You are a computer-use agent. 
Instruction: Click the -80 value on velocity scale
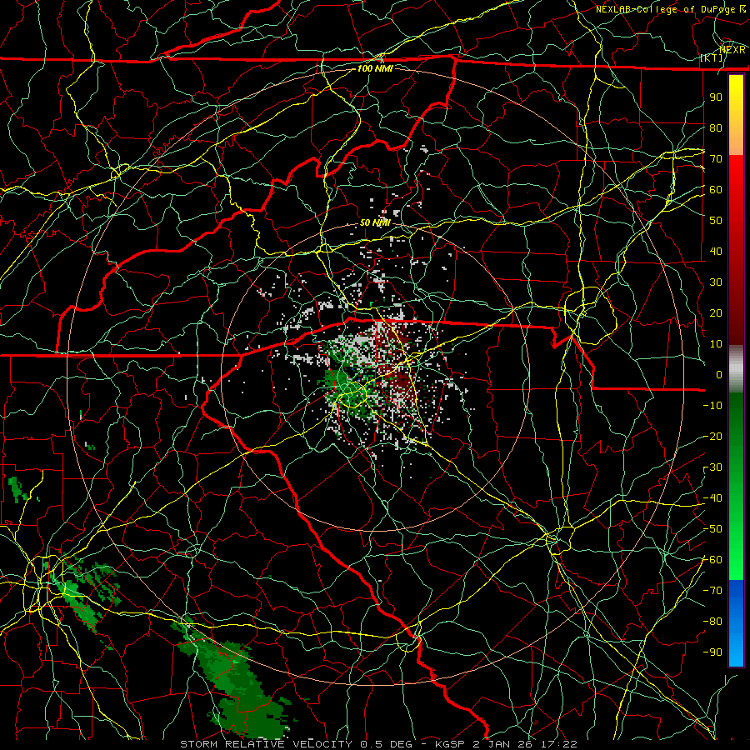[712, 622]
